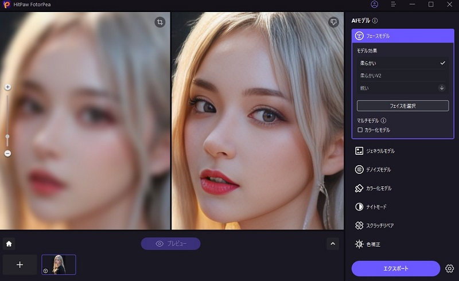
Task: Click the thumbs-down feedback icon on enhanced image
Action: [333, 22]
